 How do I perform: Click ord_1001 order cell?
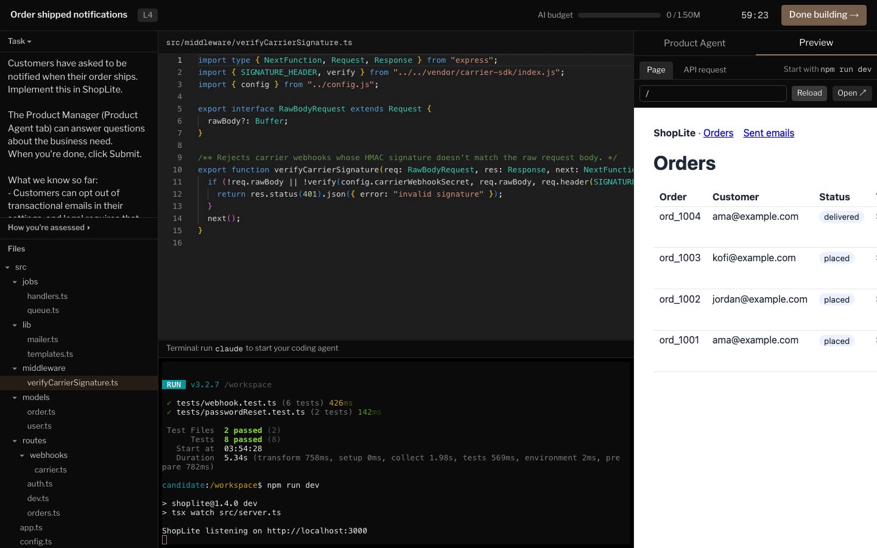679,340
